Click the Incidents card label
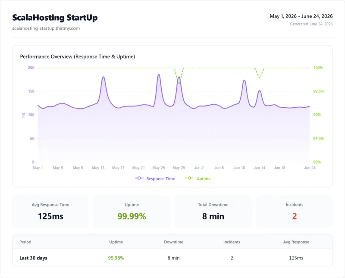The image size is (345, 278). [295, 205]
